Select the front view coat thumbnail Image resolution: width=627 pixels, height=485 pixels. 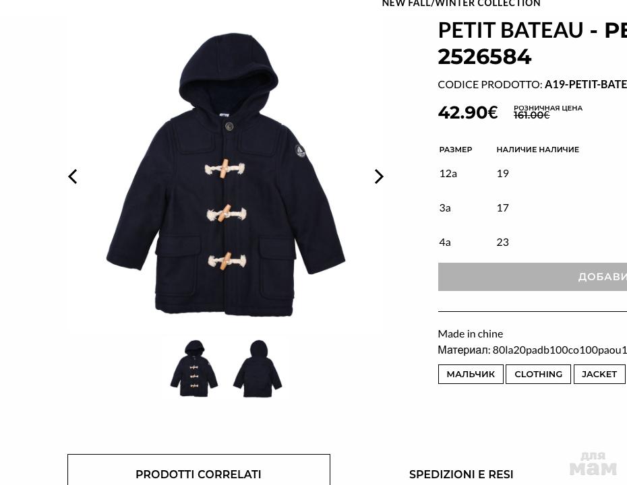click(194, 368)
